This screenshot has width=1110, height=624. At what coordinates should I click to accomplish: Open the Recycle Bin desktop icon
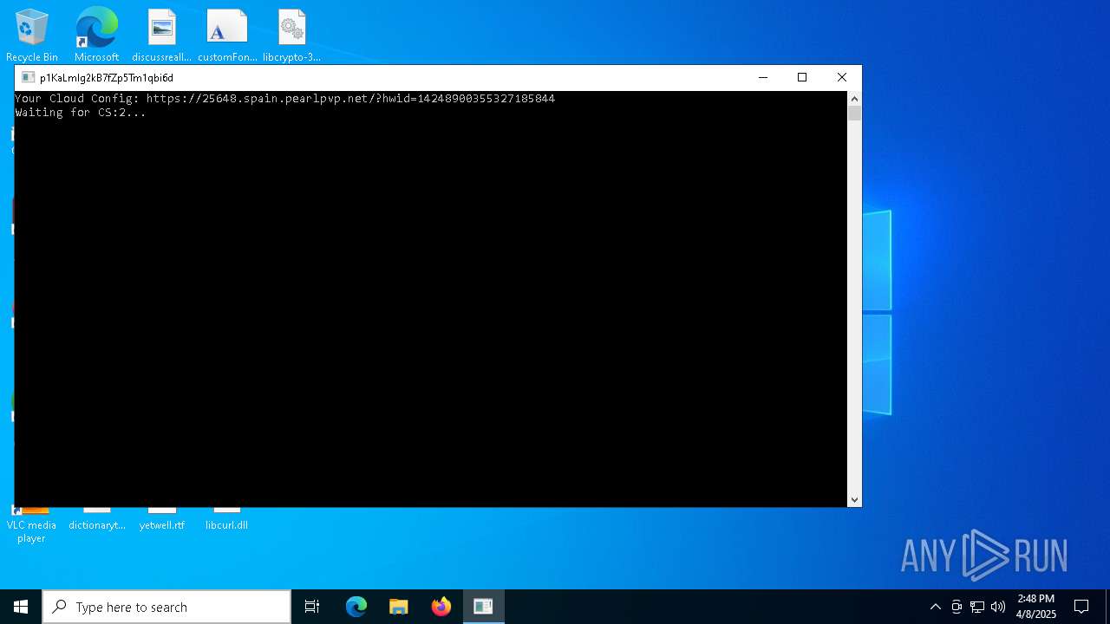point(31,35)
